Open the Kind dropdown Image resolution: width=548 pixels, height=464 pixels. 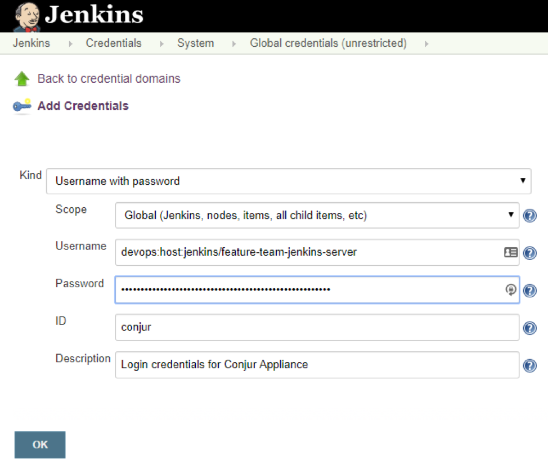pyautogui.click(x=289, y=181)
